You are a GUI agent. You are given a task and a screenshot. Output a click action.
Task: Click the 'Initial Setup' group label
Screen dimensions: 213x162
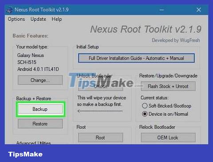point(87,47)
